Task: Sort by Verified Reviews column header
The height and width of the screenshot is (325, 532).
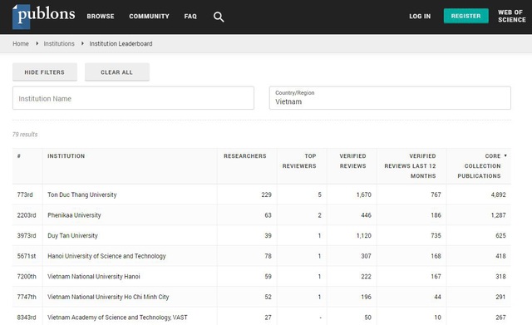Action: point(352,160)
